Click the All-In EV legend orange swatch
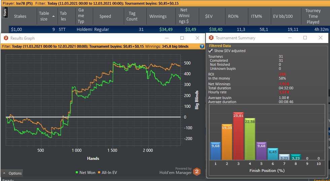 coord(99,172)
